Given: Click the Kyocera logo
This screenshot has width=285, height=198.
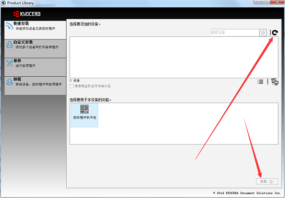Looking at the screenshot, I should point(27,14).
